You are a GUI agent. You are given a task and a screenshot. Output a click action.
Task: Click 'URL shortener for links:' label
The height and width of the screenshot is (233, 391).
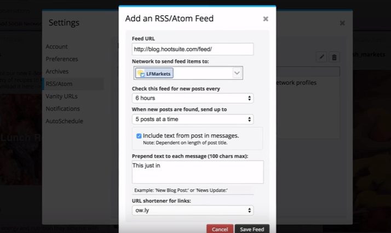click(162, 201)
